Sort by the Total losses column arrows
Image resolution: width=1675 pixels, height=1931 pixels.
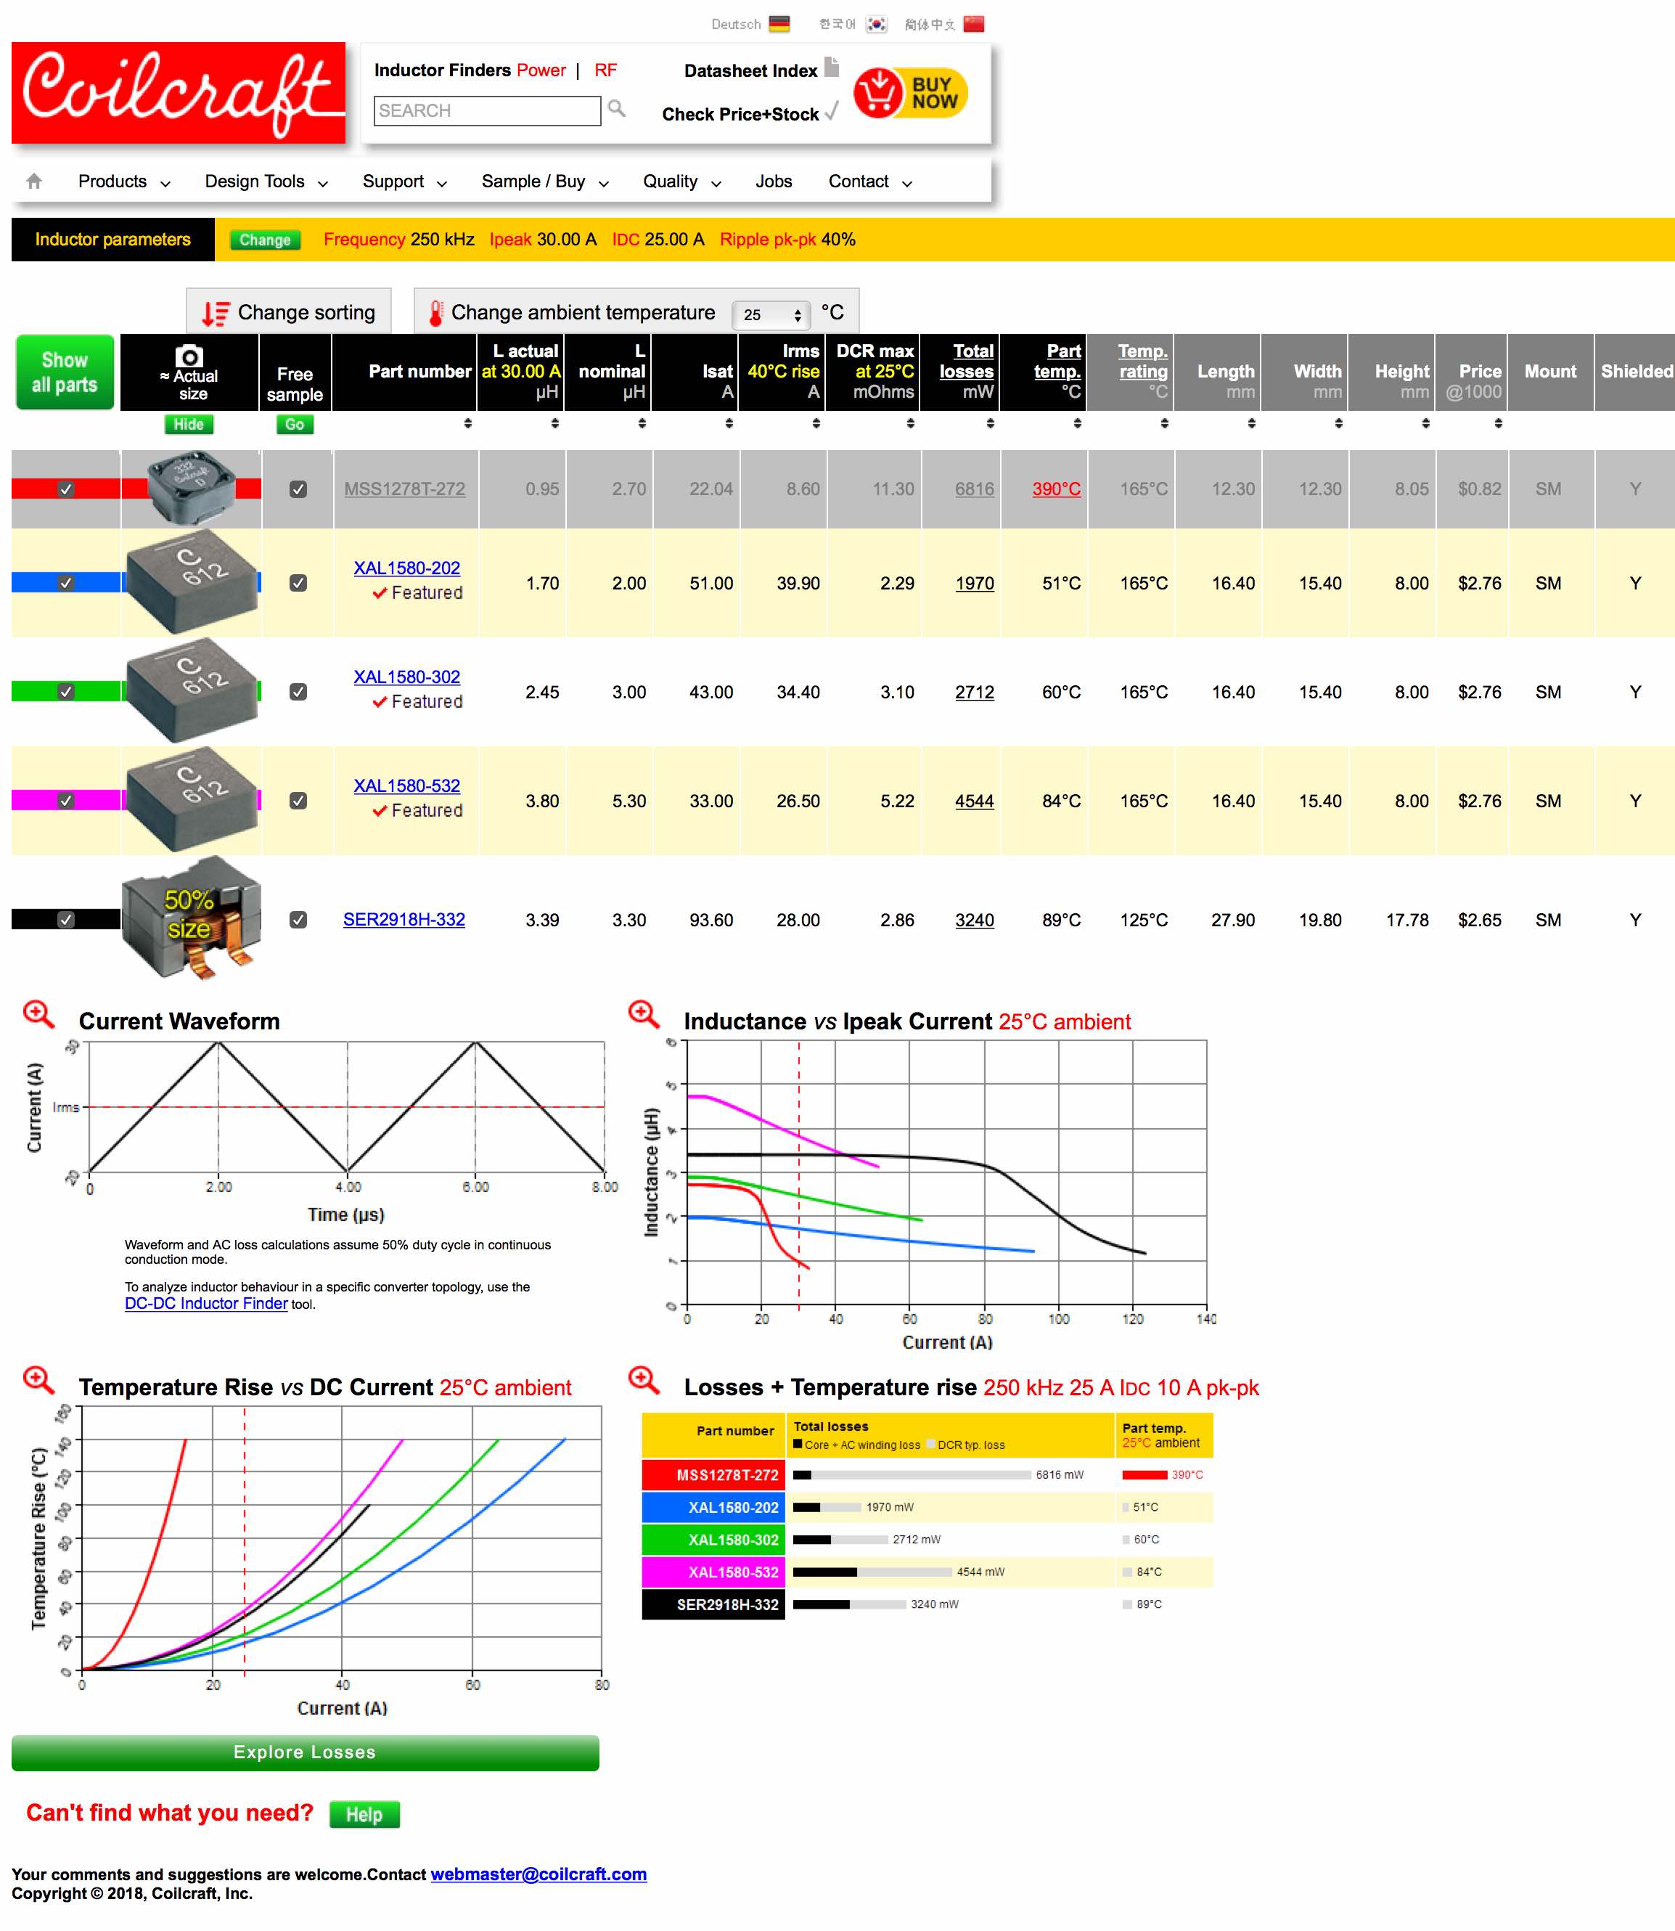tap(990, 424)
